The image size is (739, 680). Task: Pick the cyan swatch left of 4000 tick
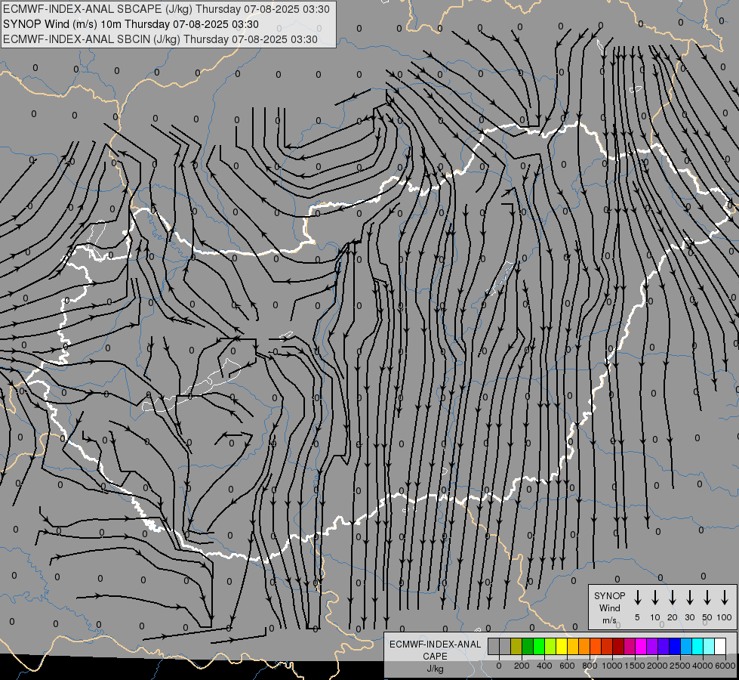697,646
